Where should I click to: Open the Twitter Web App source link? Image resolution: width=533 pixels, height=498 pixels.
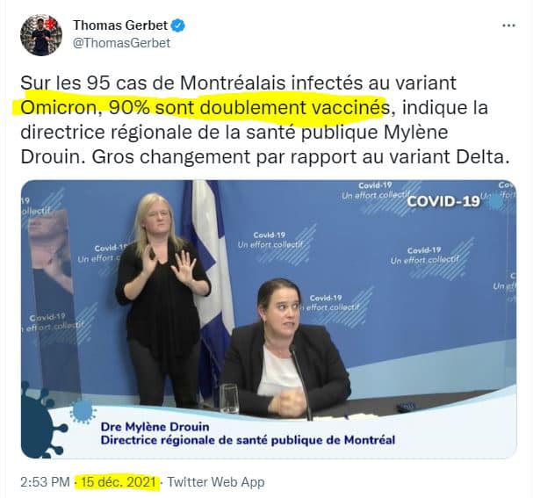pos(216,482)
